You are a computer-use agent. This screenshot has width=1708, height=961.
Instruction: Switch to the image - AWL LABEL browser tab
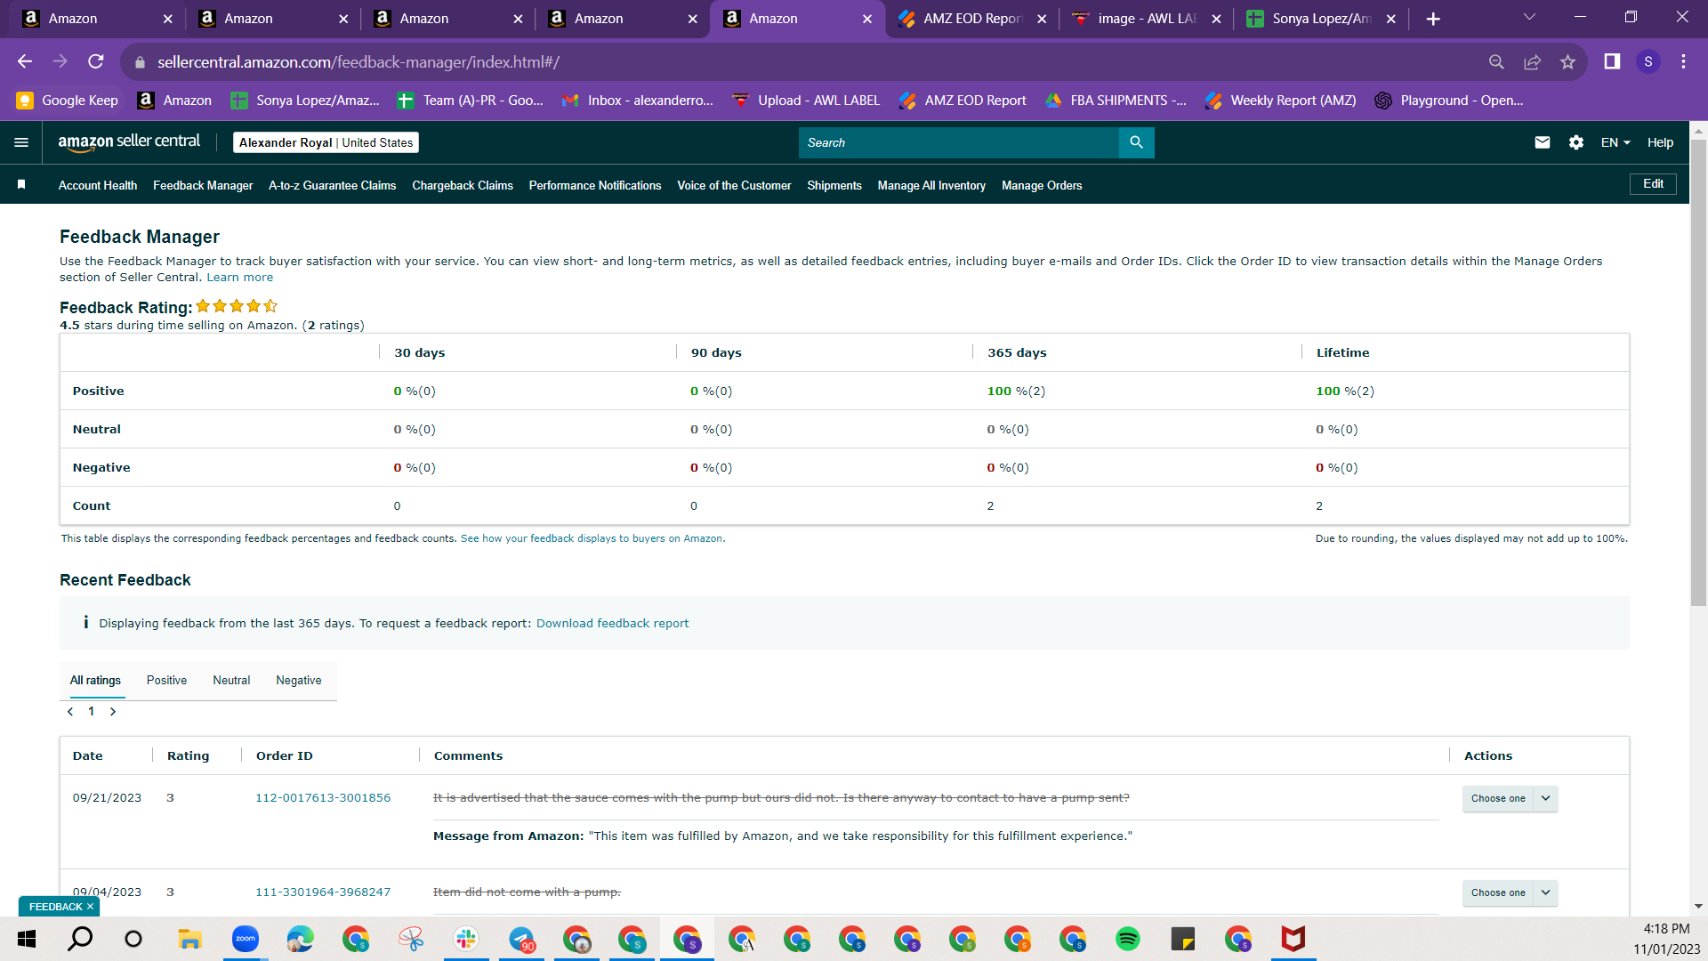(x=1147, y=19)
